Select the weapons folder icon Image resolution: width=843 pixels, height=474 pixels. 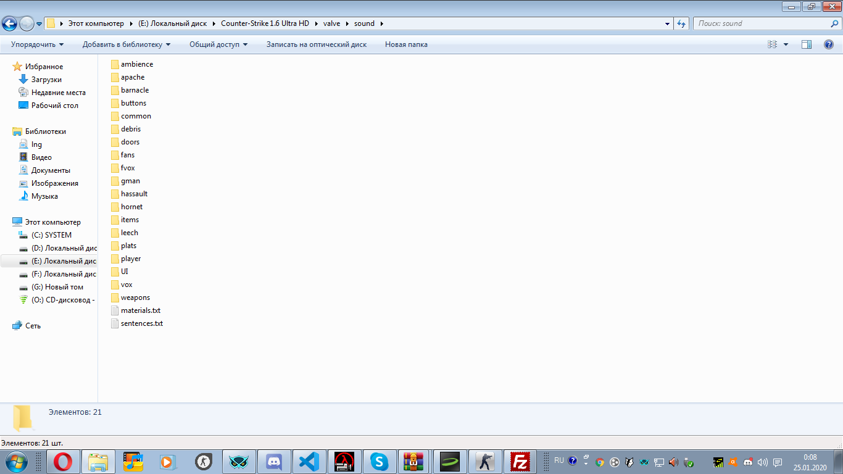click(x=115, y=297)
